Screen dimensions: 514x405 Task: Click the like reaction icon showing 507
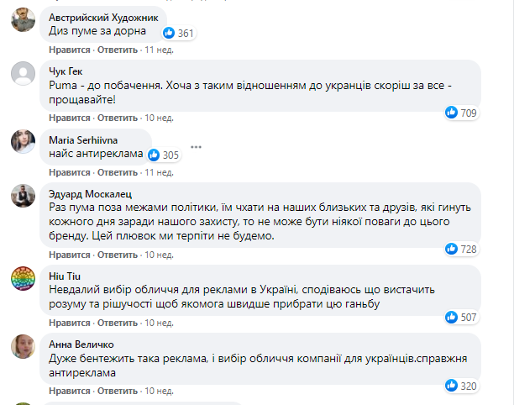click(x=452, y=317)
